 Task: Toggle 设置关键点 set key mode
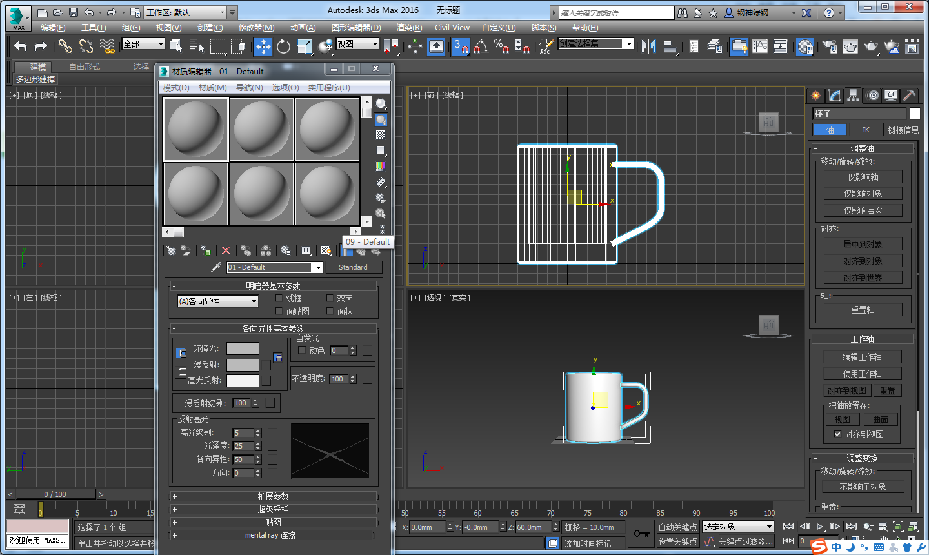tap(677, 541)
